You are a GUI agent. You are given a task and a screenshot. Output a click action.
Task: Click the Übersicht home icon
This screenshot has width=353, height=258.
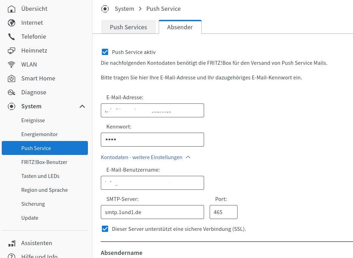[12, 9]
